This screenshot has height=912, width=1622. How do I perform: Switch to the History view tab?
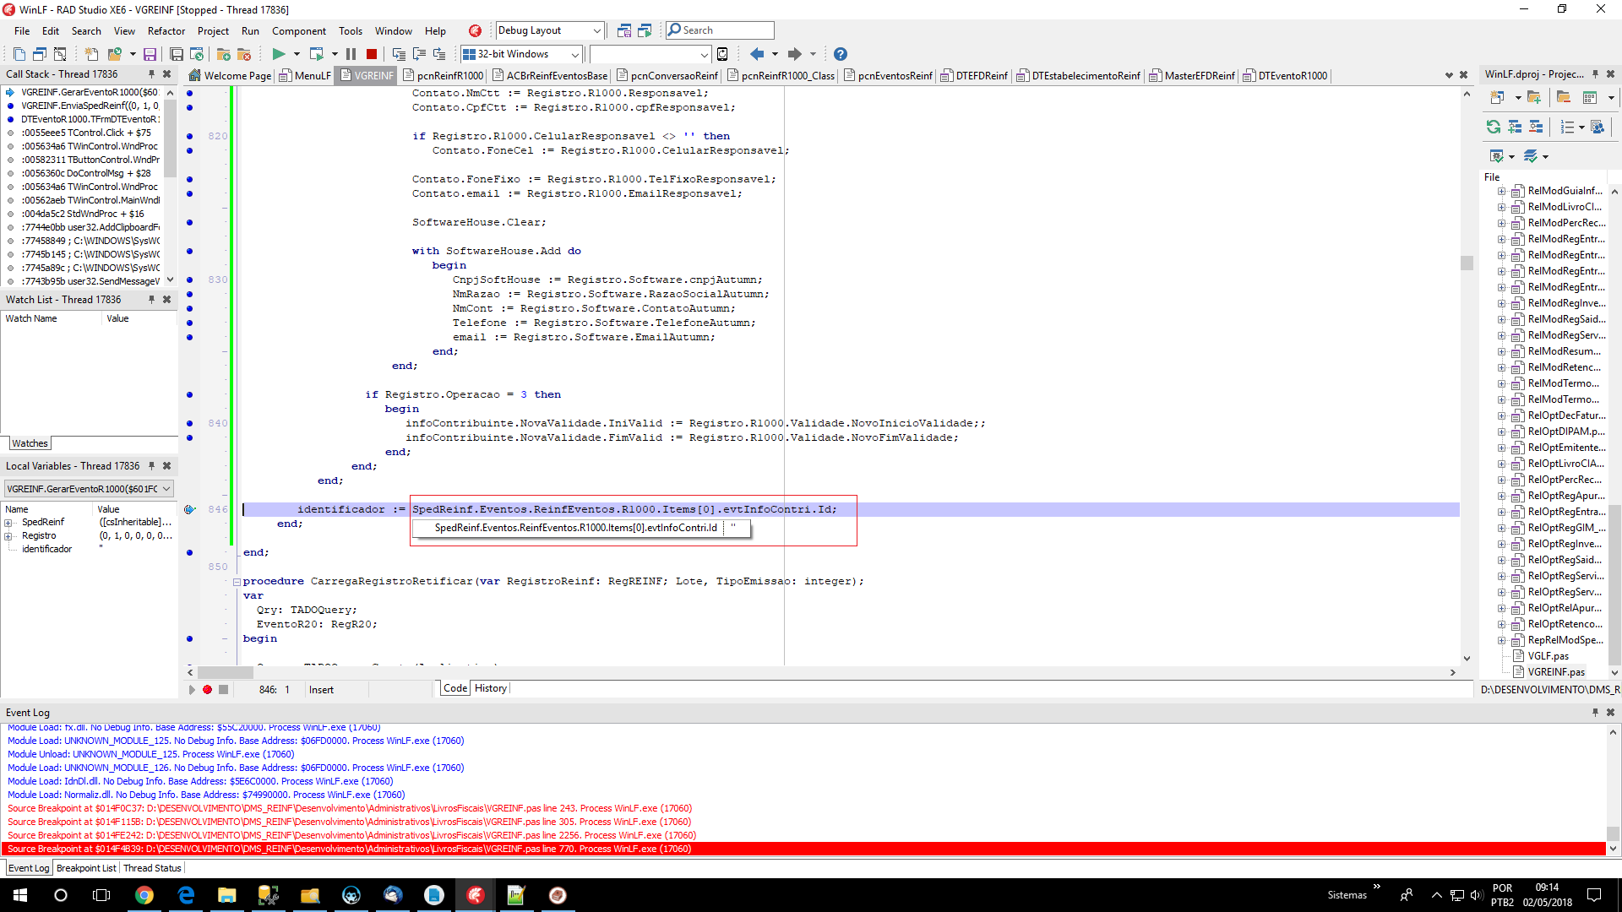(490, 688)
